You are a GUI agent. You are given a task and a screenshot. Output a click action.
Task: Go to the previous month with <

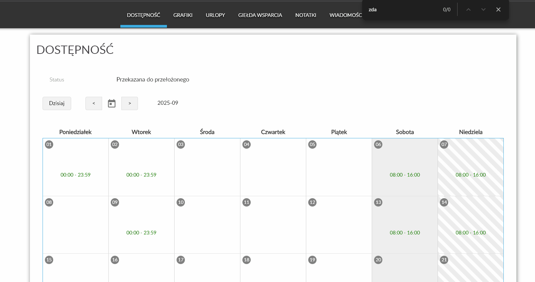pyautogui.click(x=94, y=103)
